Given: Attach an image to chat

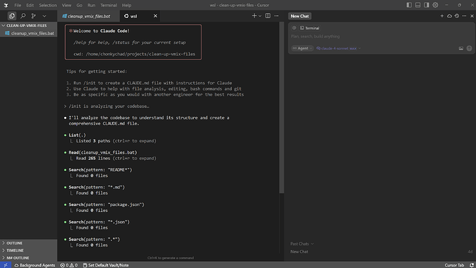Looking at the screenshot, I should tap(461, 48).
